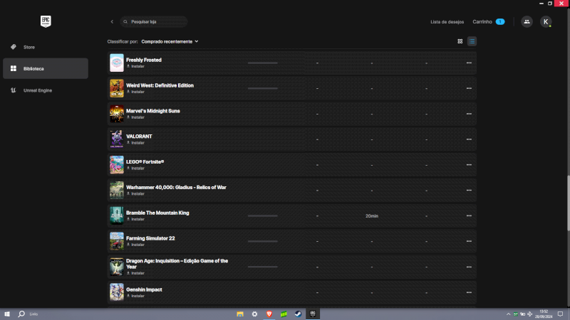Click the Weird West cover thumbnail
Image resolution: width=570 pixels, height=320 pixels.
pos(117,88)
